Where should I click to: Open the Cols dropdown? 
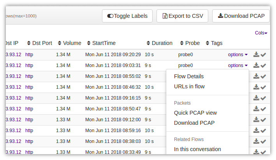[261, 33]
